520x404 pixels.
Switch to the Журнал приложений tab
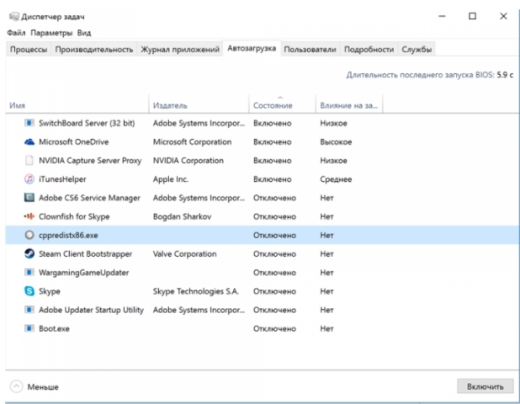pyautogui.click(x=180, y=50)
